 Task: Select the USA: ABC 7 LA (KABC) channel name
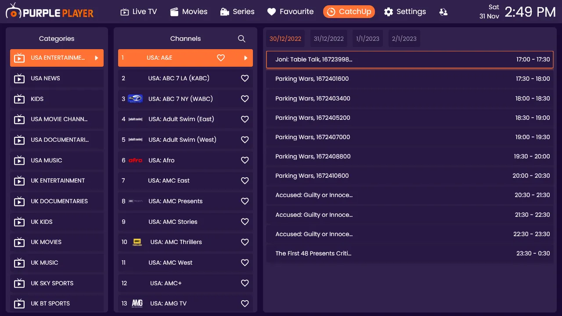pos(179,79)
